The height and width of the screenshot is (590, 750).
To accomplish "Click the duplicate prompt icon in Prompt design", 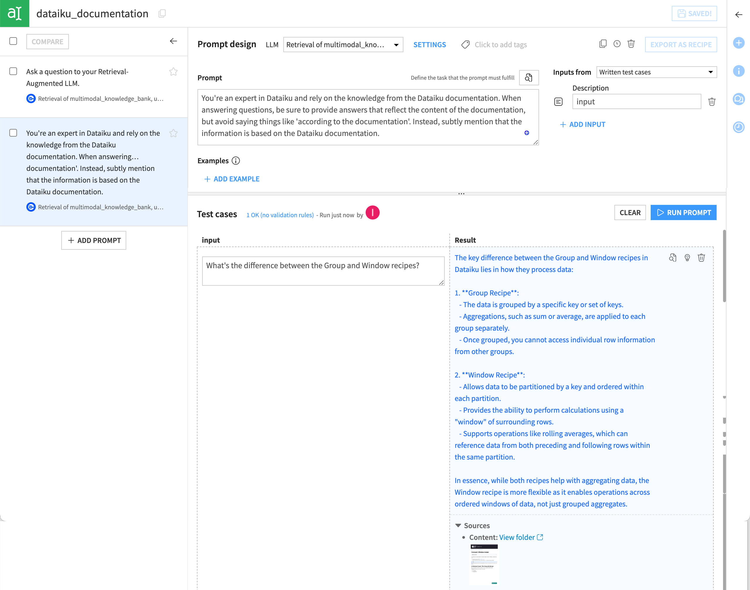I will 603,44.
